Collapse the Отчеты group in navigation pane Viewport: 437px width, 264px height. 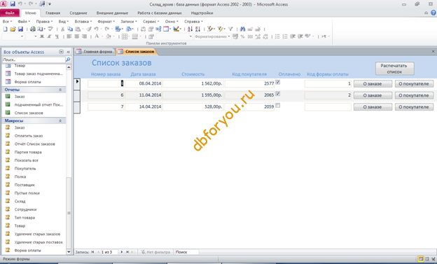(x=60, y=90)
